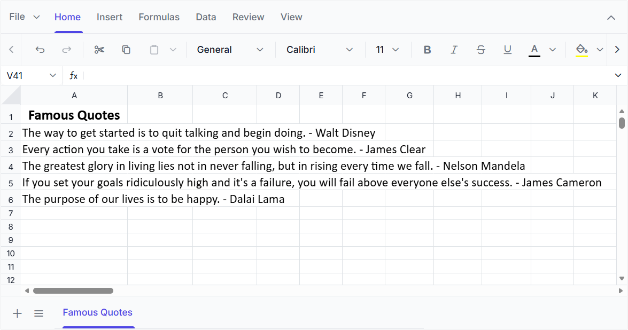Open the font color picker dropdown

[553, 50]
